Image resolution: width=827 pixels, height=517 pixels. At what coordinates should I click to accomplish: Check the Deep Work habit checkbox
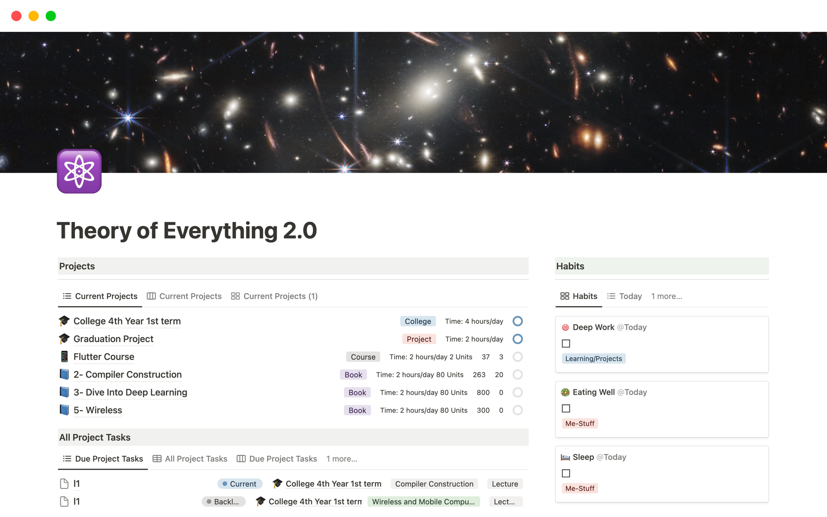566,343
